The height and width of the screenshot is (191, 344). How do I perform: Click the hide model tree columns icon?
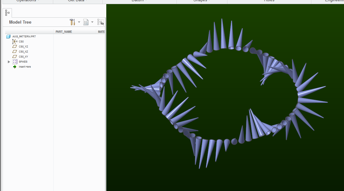pos(100,22)
